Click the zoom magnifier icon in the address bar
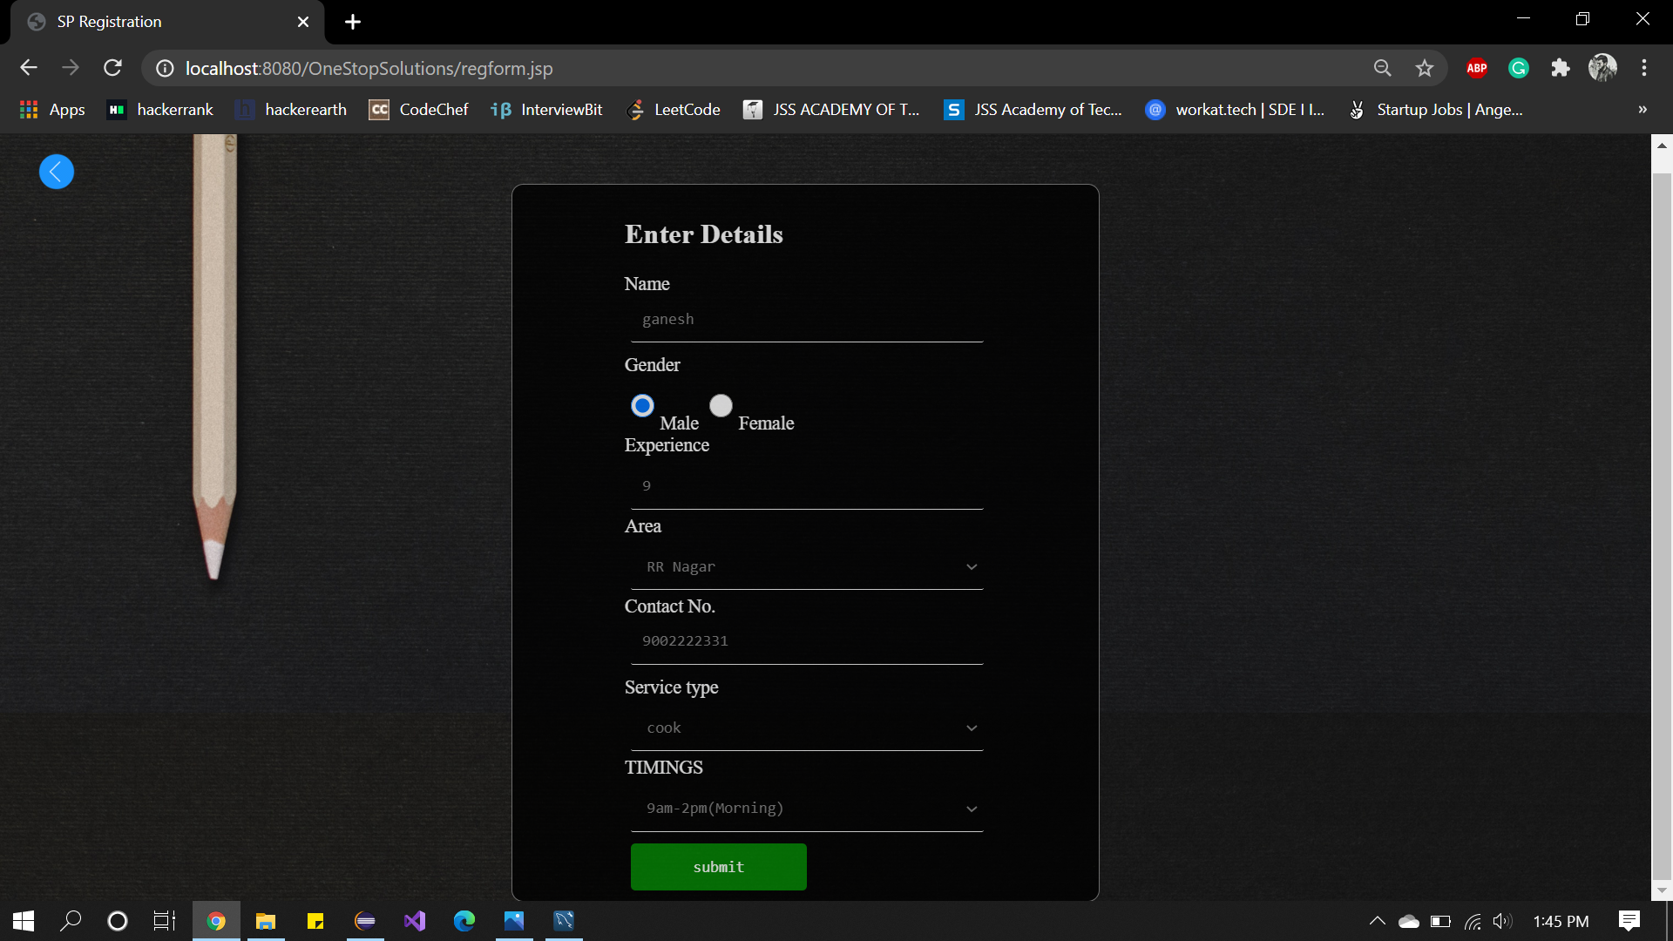Viewport: 1673px width, 941px height. [x=1382, y=68]
